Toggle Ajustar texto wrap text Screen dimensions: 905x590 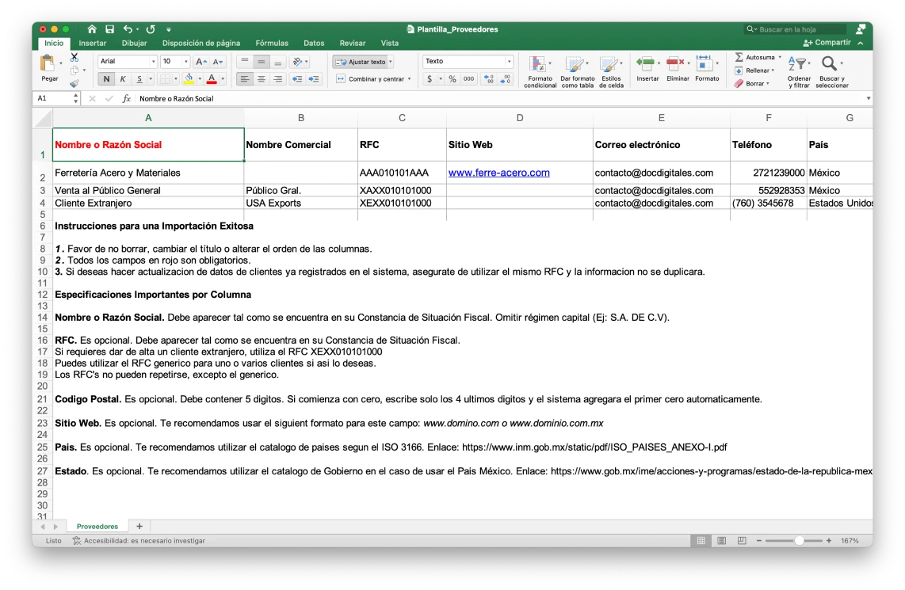pyautogui.click(x=361, y=62)
